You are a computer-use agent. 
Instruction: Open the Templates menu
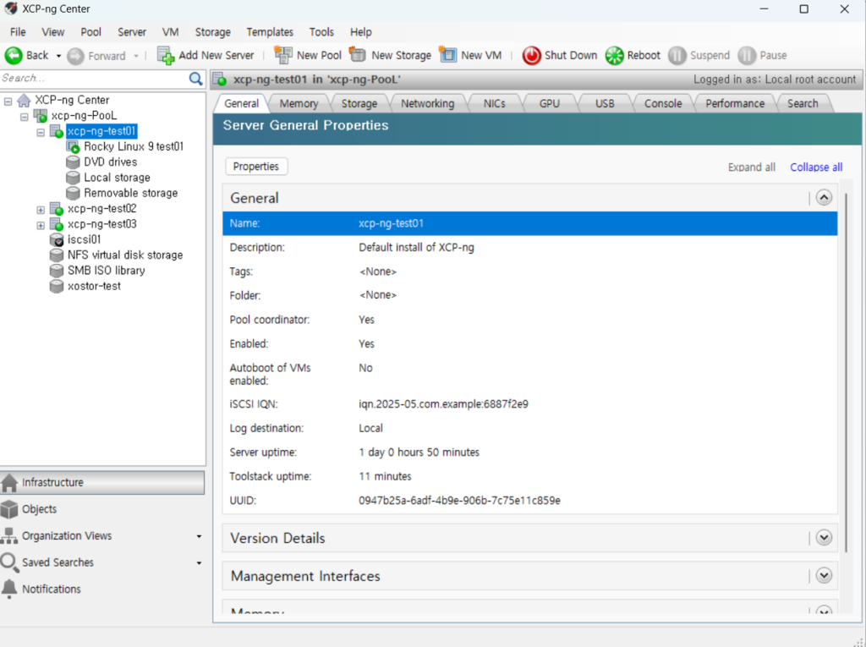click(270, 32)
